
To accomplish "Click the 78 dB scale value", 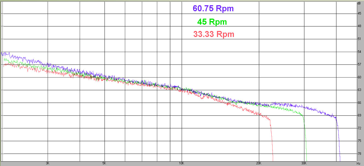I will coord(359,154).
